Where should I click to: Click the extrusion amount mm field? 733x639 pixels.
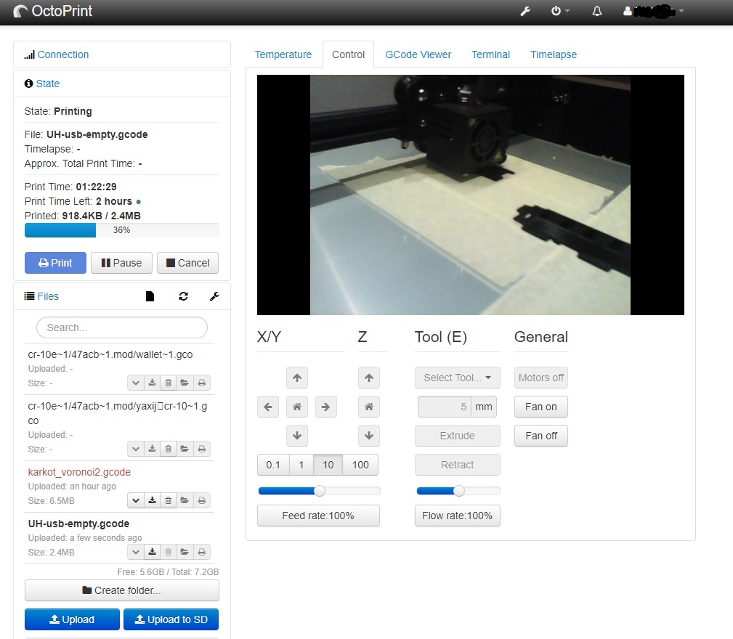pyautogui.click(x=445, y=407)
